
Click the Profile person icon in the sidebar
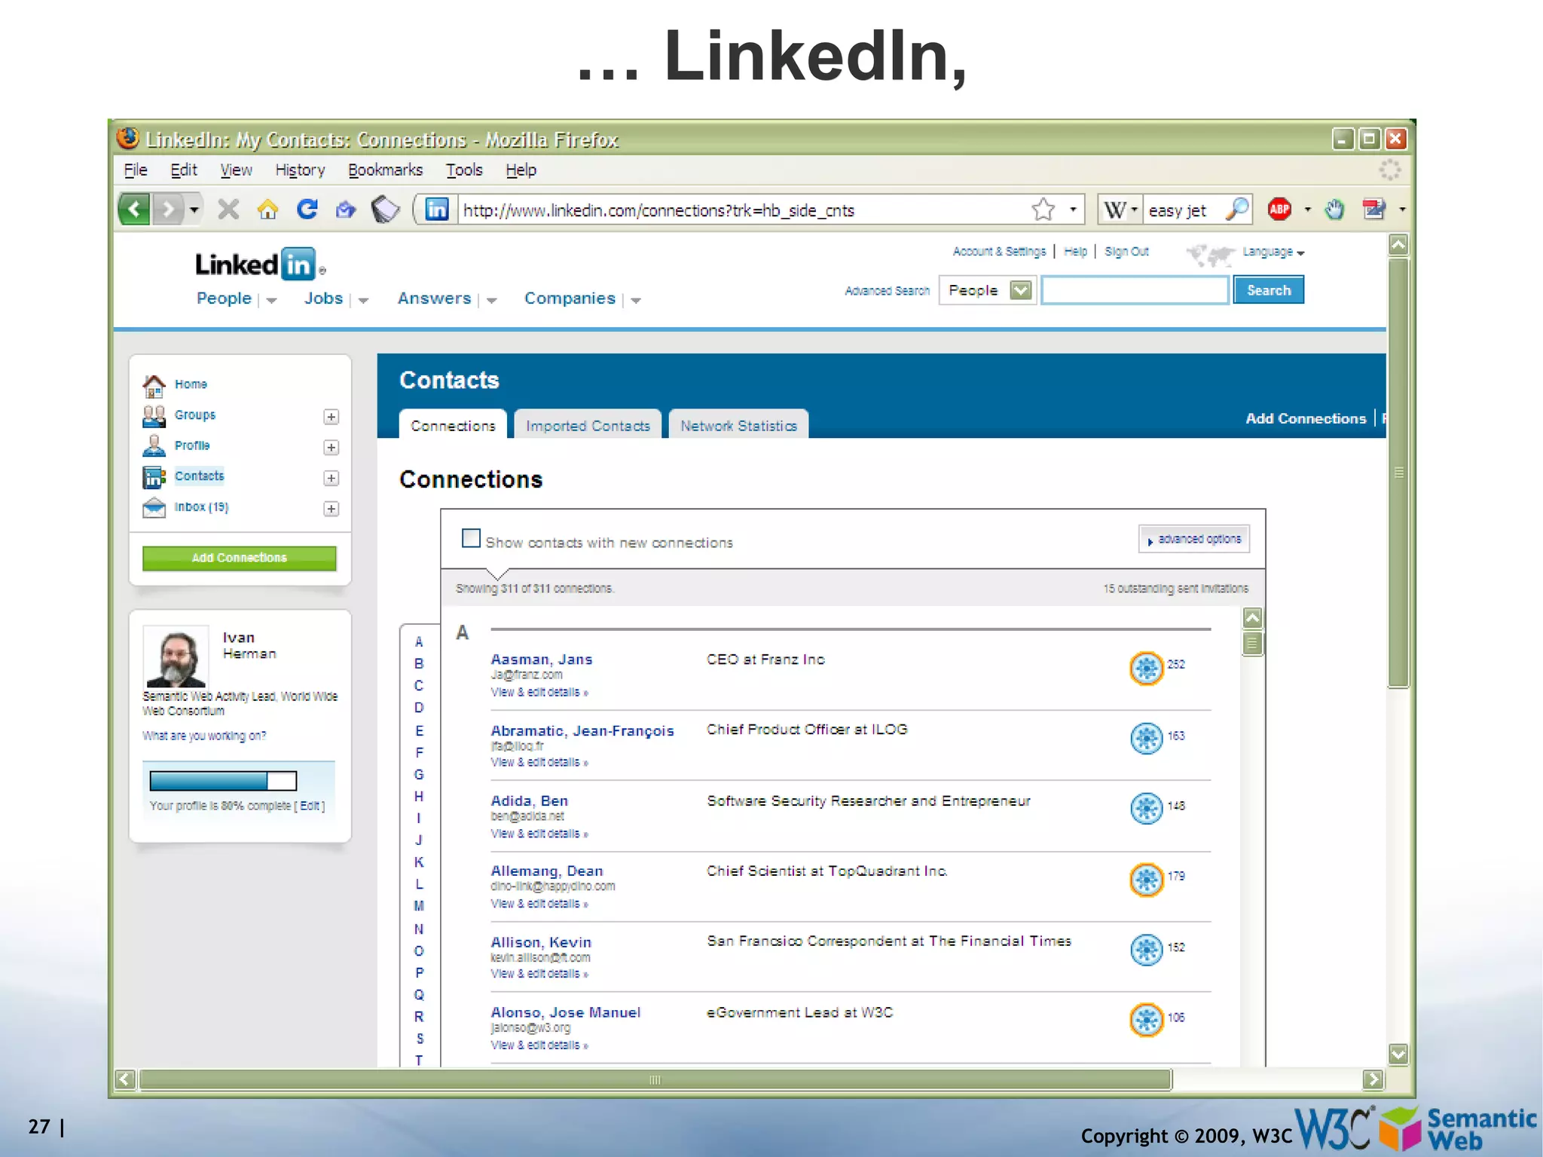[x=154, y=446]
